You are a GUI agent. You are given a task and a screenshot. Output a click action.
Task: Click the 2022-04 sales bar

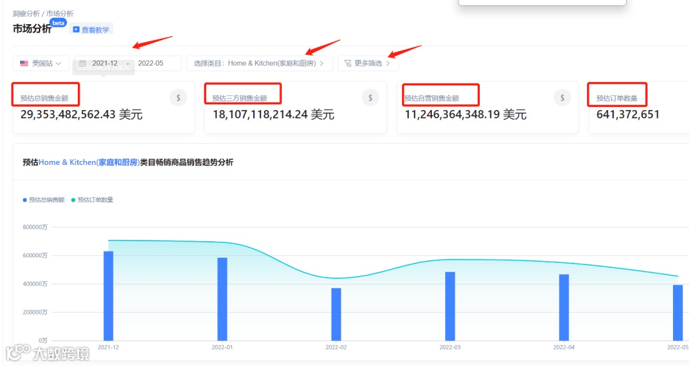tap(564, 307)
